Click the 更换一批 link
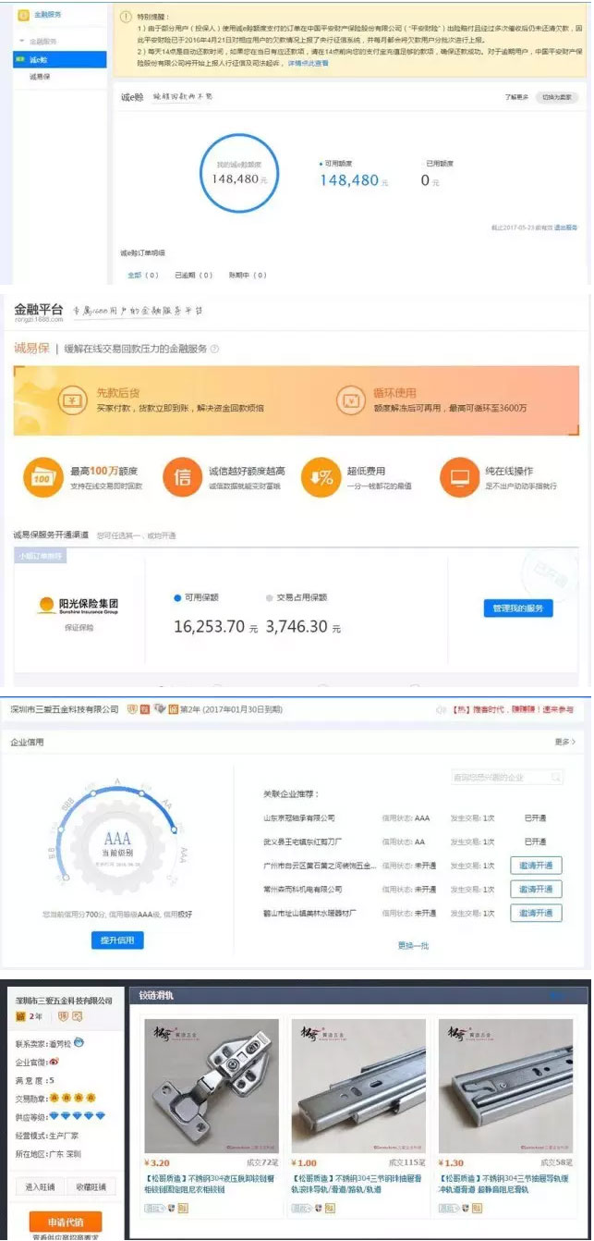 (413, 945)
